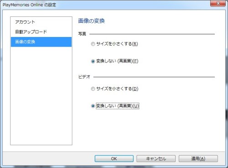Image resolution: width=228 pixels, height=168 pixels.
Task: Select 変換しない (高画質)(F) for photos
Action: 114,61
